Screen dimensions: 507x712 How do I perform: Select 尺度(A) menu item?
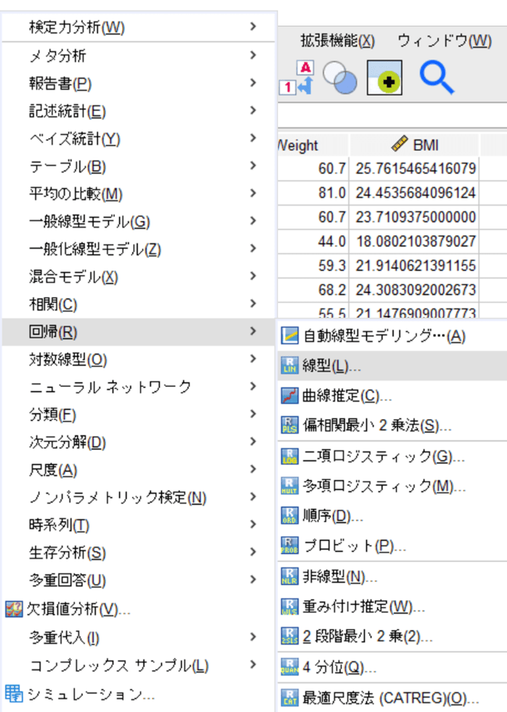coord(139,470)
